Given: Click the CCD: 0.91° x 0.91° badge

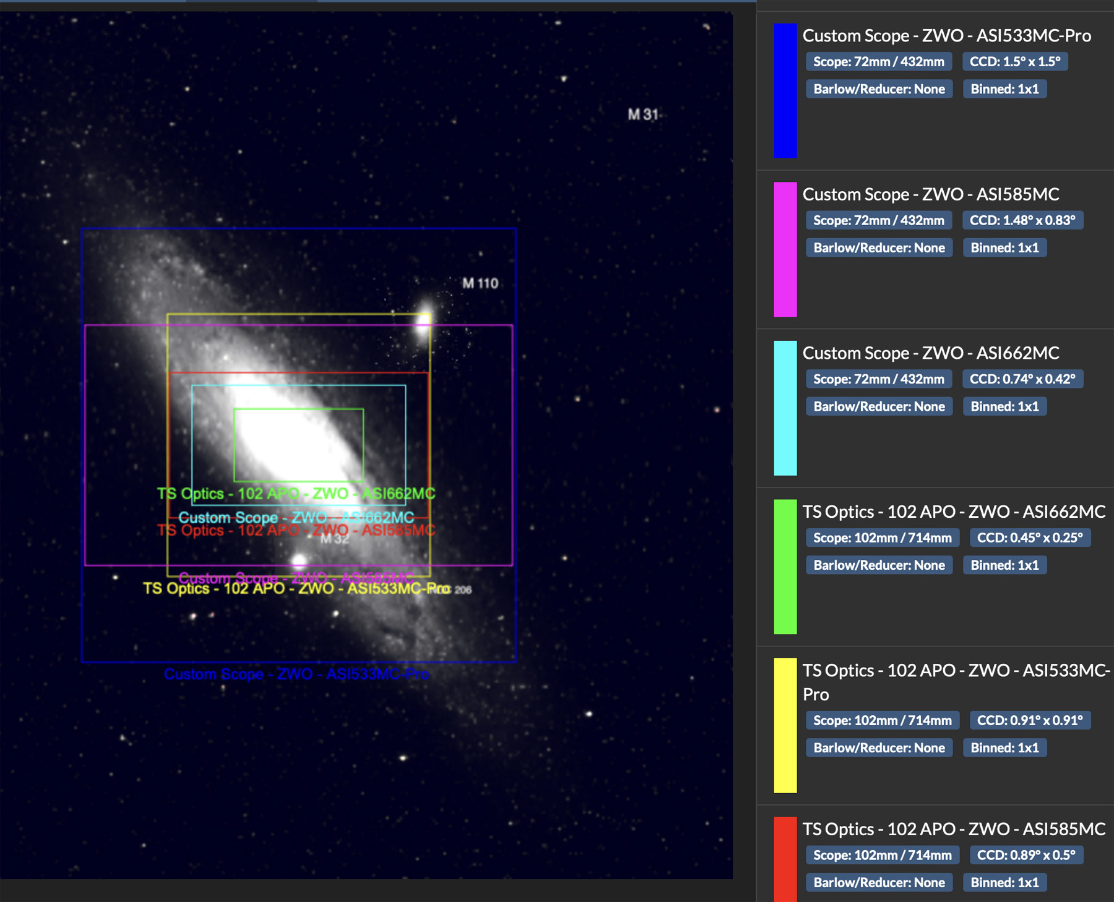Looking at the screenshot, I should pos(1030,720).
